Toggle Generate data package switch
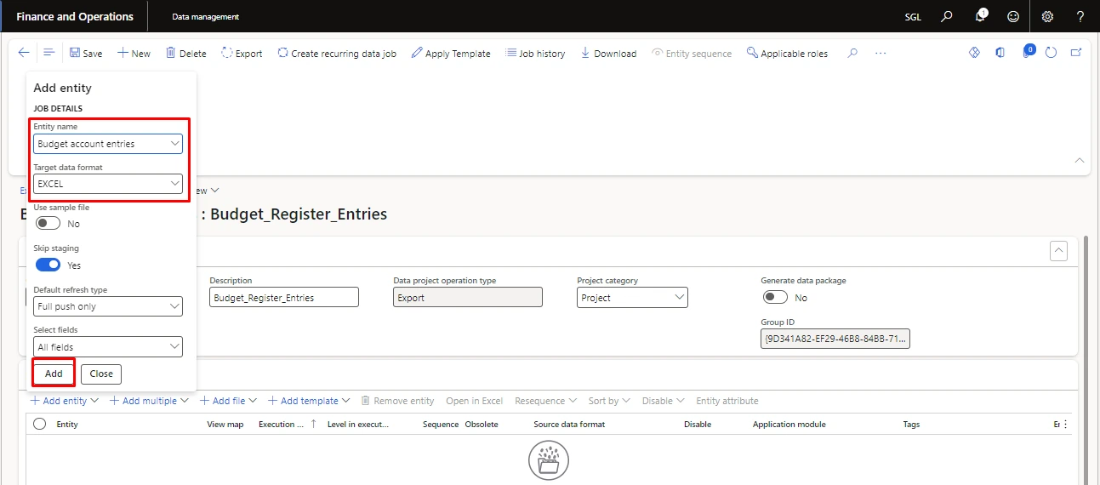The height and width of the screenshot is (485, 1100). (775, 297)
